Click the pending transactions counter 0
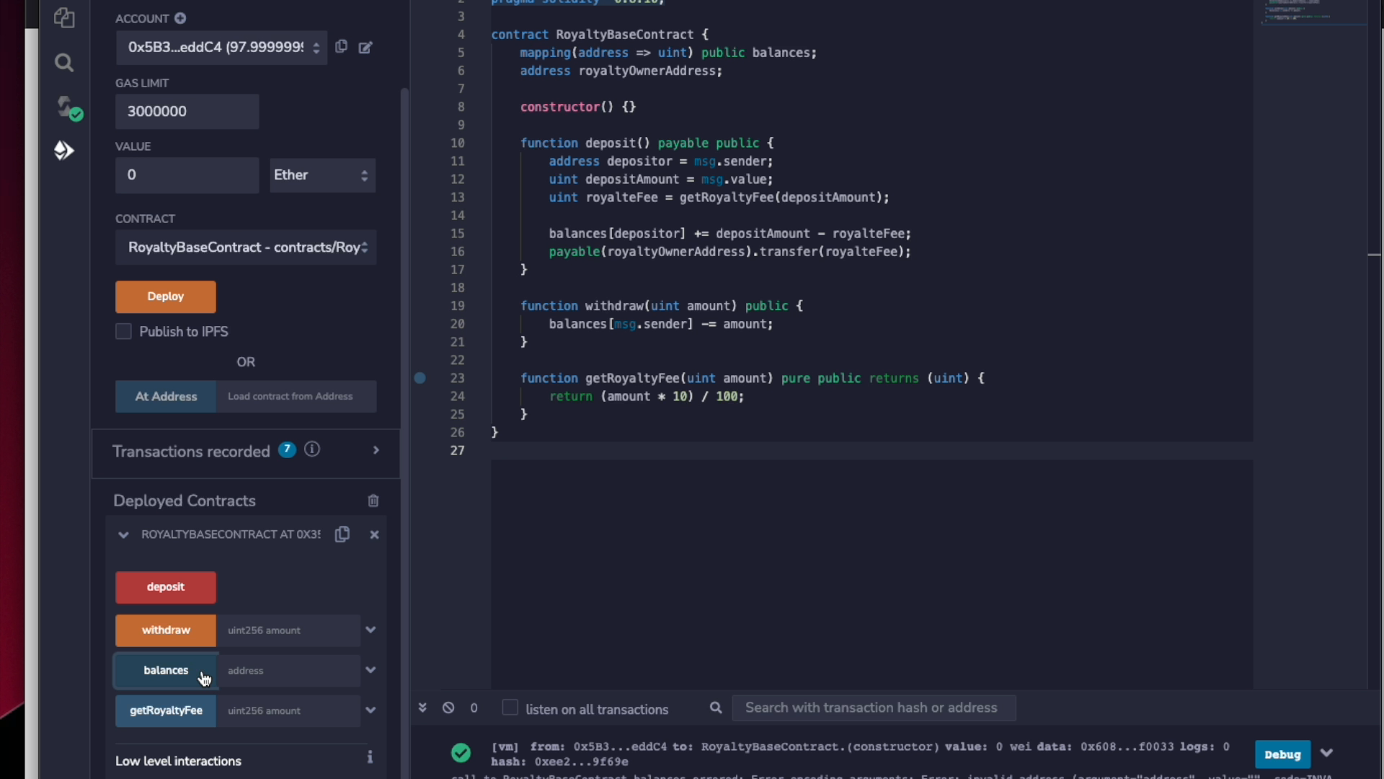 coord(474,708)
